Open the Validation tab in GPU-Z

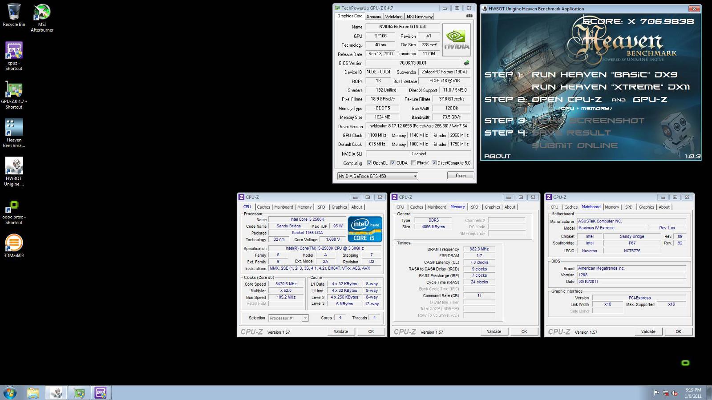(393, 16)
